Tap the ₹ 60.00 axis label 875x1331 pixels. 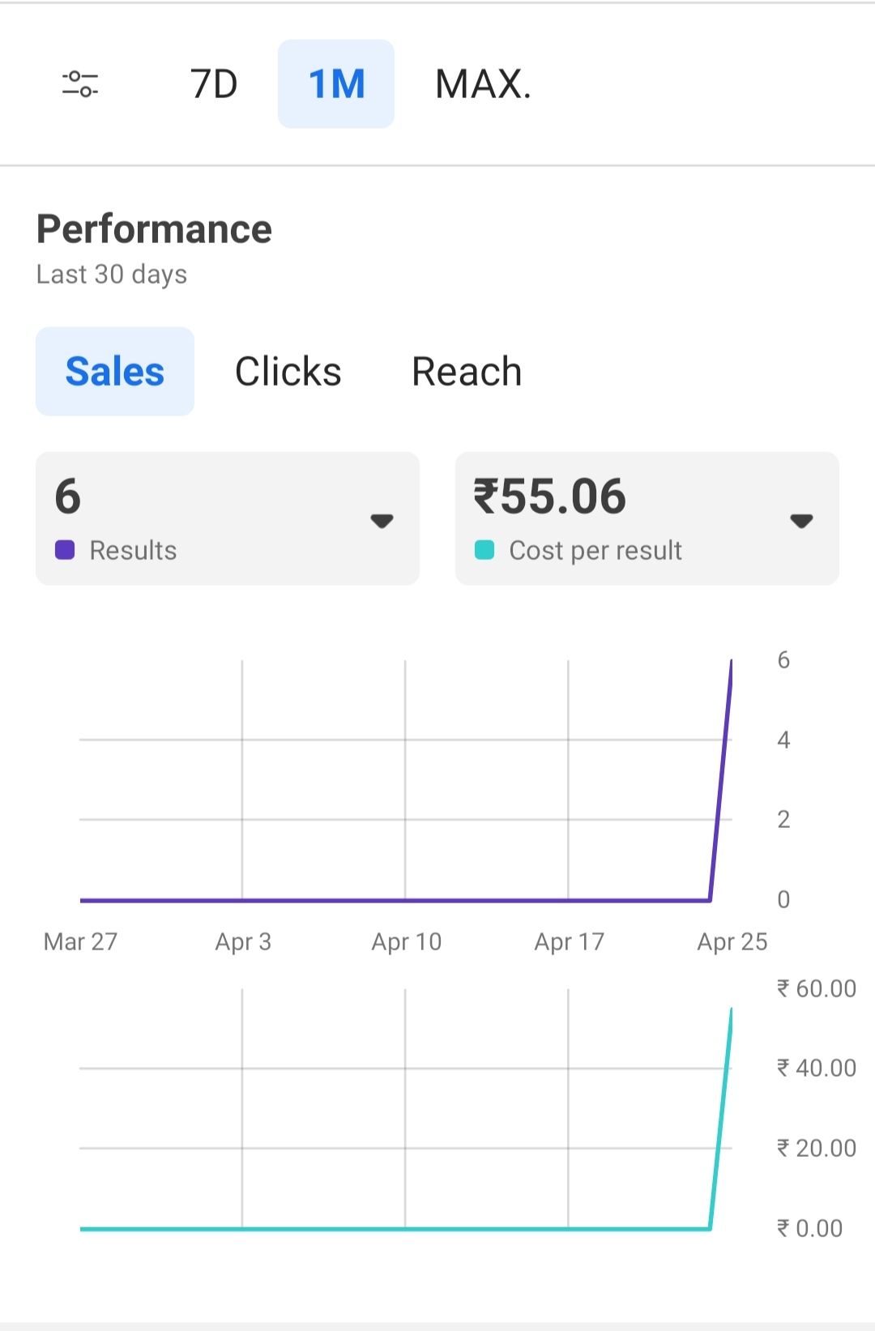(x=816, y=988)
